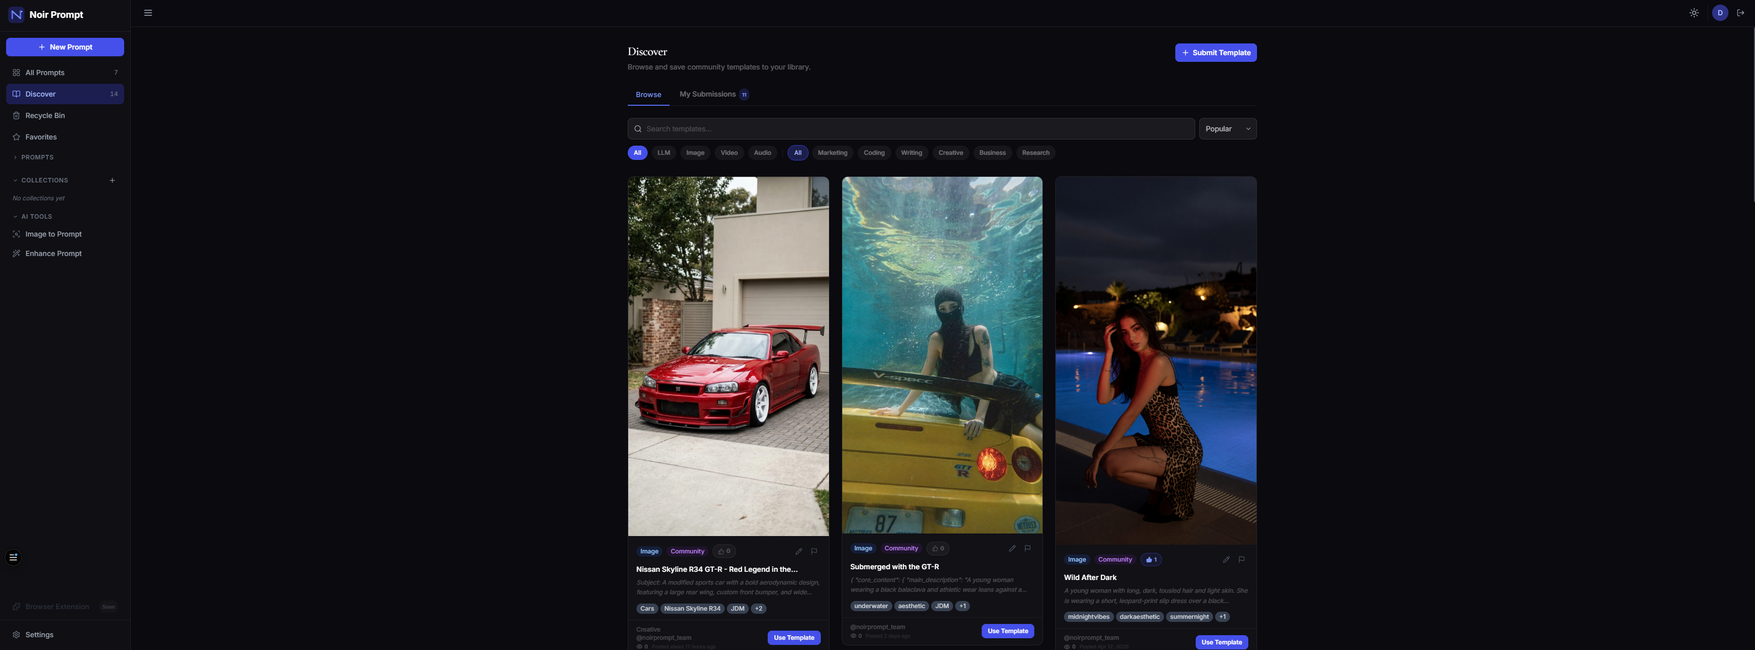1755x650 pixels.
Task: Add new collection with plus icon
Action: pyautogui.click(x=112, y=180)
